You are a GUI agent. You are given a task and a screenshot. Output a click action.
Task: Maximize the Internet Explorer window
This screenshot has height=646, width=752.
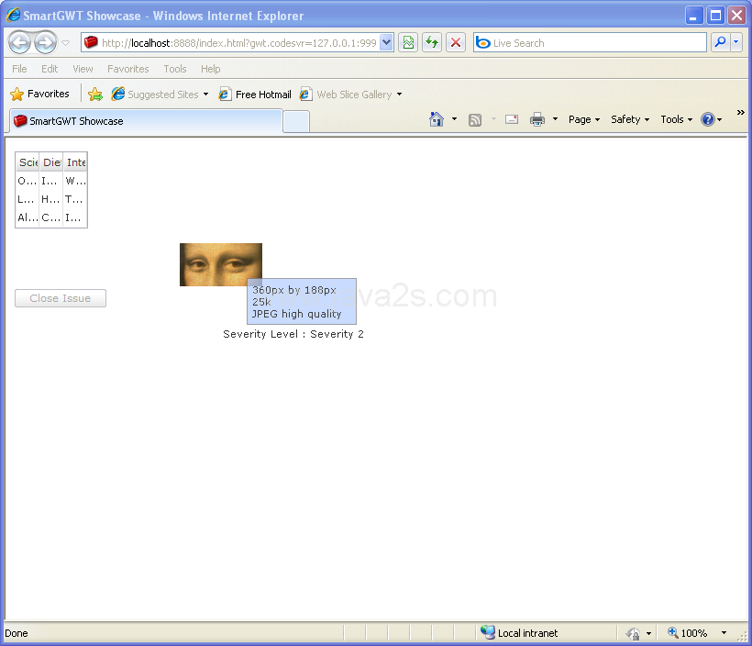[x=715, y=16]
